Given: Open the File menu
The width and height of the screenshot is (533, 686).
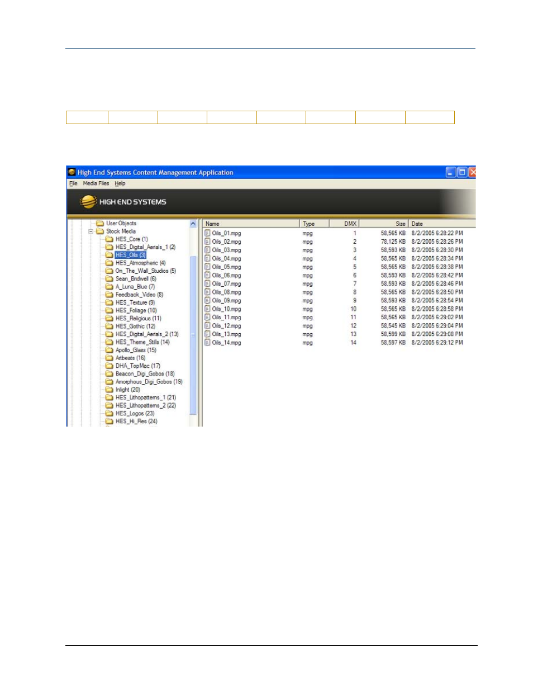Looking at the screenshot, I should tap(73, 183).
